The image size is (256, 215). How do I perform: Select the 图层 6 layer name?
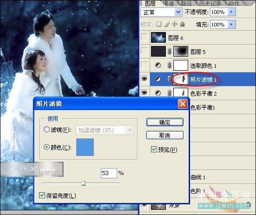point(176,38)
